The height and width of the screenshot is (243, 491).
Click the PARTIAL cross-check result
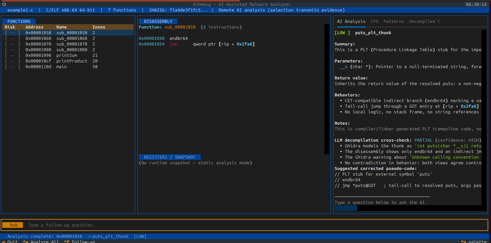423,140
